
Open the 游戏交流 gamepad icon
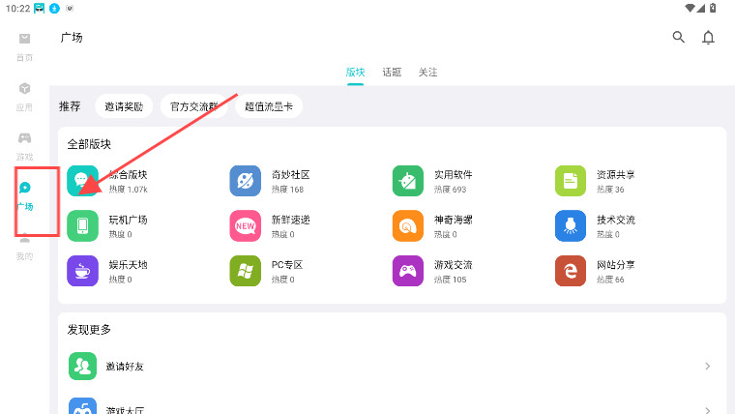(x=408, y=271)
